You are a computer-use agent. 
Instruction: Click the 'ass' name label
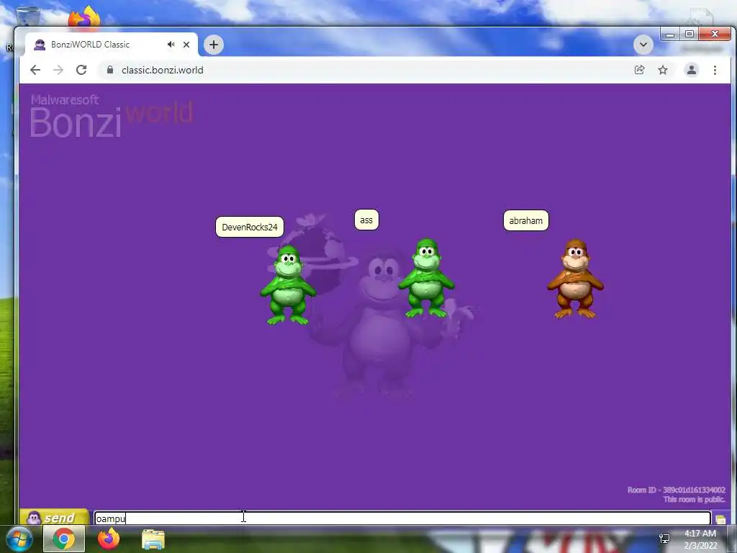(x=366, y=220)
